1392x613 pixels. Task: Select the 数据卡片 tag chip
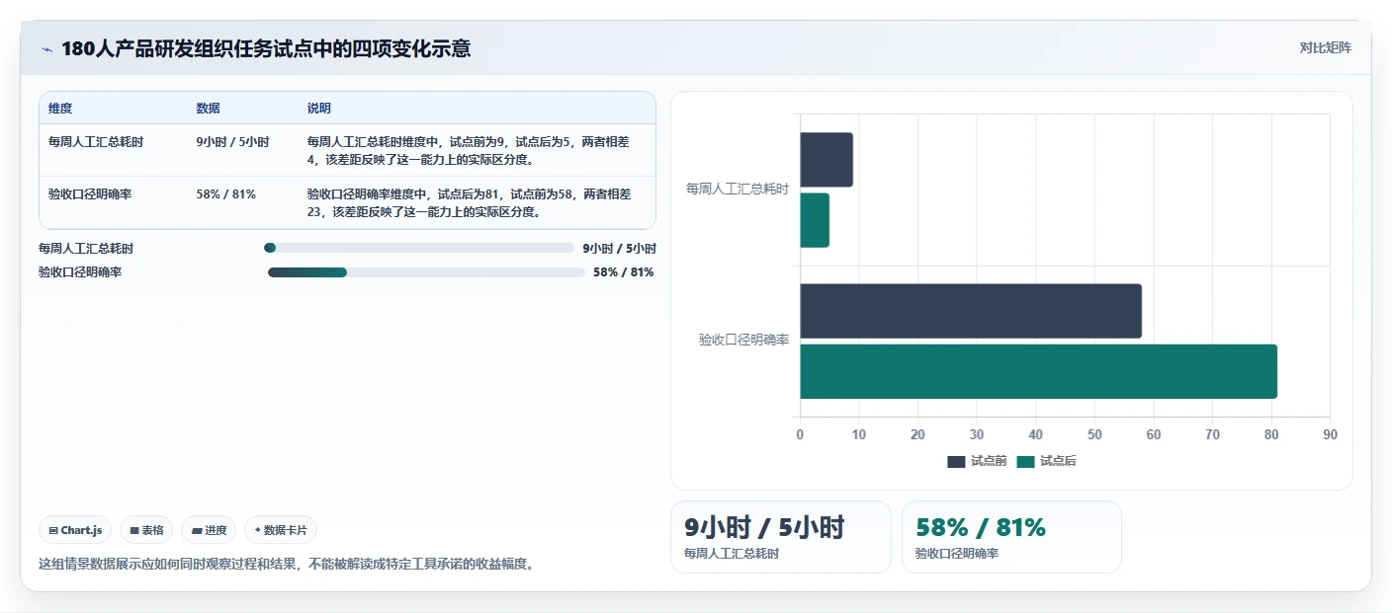tap(281, 530)
